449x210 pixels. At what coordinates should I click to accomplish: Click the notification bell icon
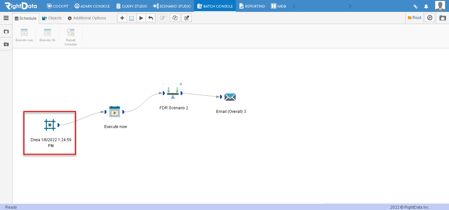tap(426, 6)
